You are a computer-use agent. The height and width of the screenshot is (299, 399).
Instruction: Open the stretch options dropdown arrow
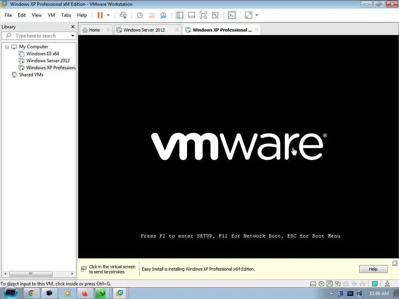pyautogui.click(x=257, y=15)
